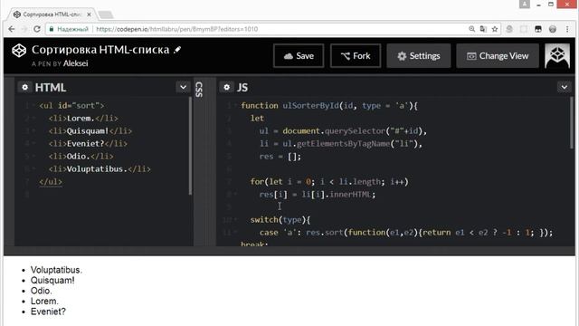Open a new browser tab

coord(106,14)
